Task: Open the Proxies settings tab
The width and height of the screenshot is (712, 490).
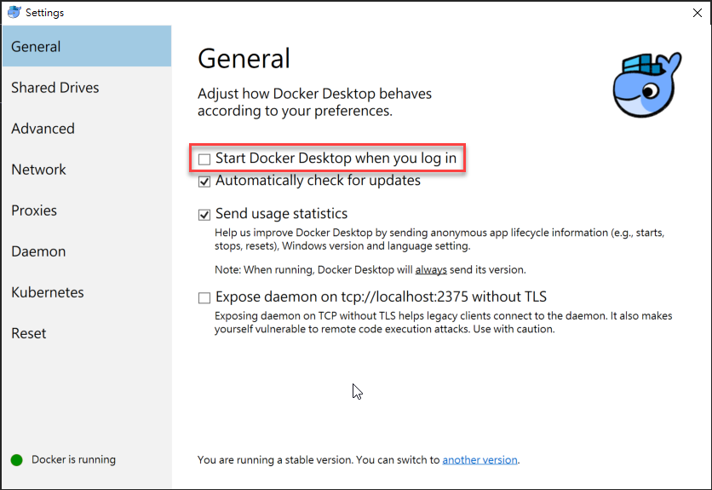Action: pos(87,210)
